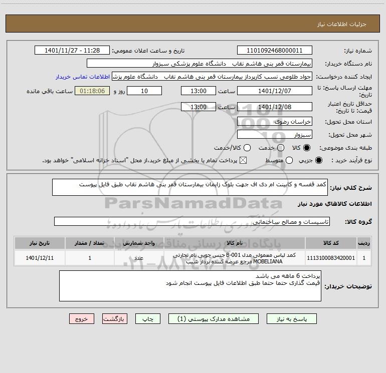Image resolution: width=386 pixels, height=373 pixels.
Task: Click the ایجاد کننده درخواست field
Action: coord(212,77)
